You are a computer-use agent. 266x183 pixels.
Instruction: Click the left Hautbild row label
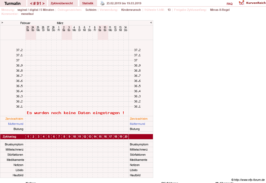click(18, 175)
